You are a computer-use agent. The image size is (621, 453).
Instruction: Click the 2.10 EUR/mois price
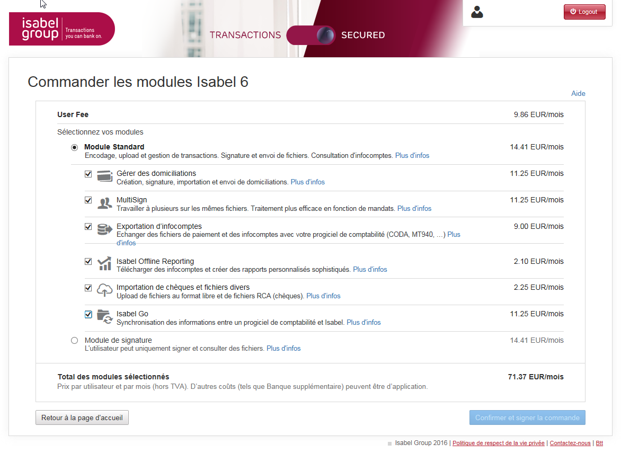pyautogui.click(x=539, y=261)
